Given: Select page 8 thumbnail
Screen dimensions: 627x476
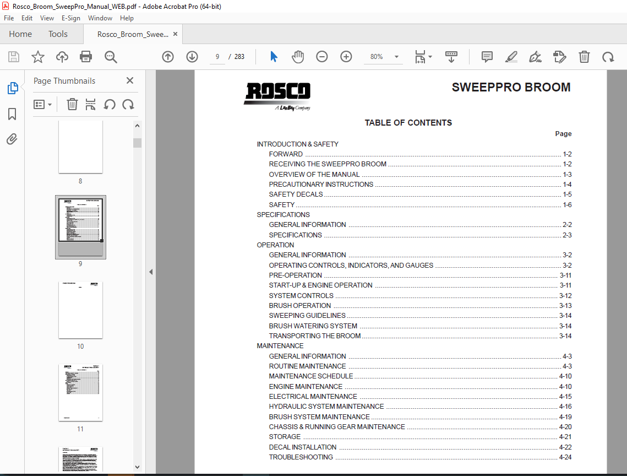Looking at the screenshot, I should (x=80, y=147).
